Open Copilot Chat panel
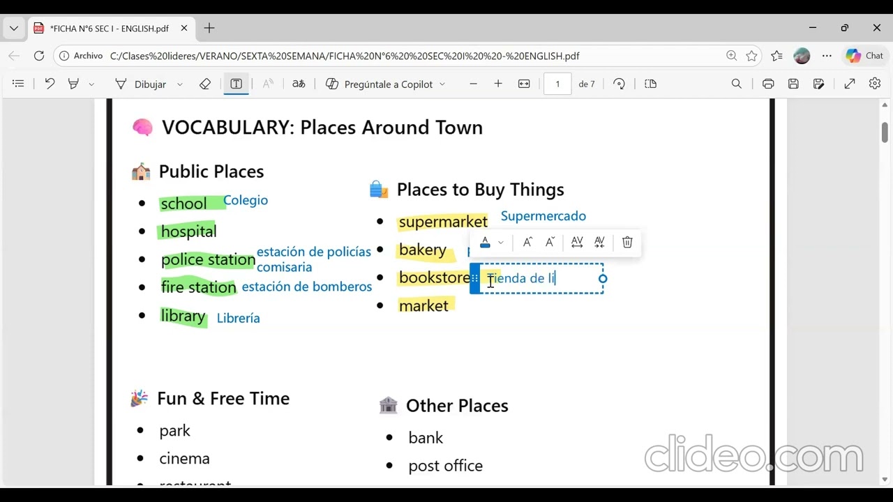The image size is (893, 502). pos(864,56)
